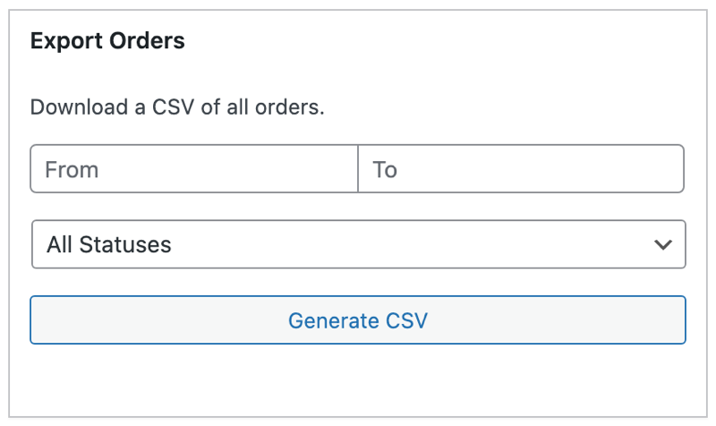The width and height of the screenshot is (716, 426).
Task: Click the 'Generate CSV' blue label text
Action: [x=358, y=320]
